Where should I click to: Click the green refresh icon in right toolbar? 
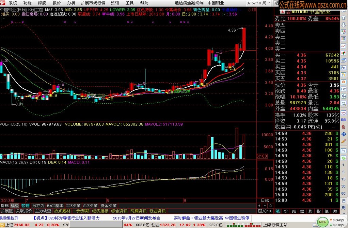pos(343,158)
